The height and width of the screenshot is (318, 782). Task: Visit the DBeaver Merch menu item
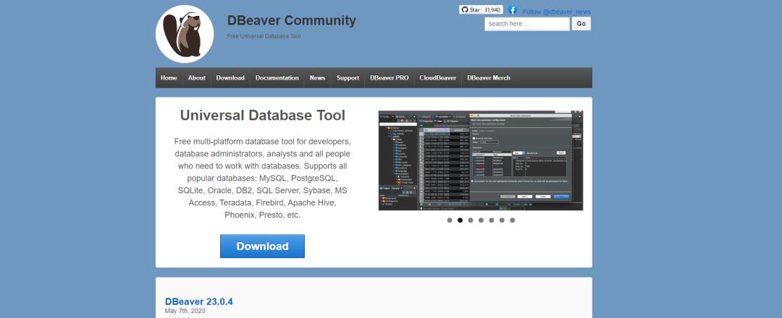pos(489,78)
